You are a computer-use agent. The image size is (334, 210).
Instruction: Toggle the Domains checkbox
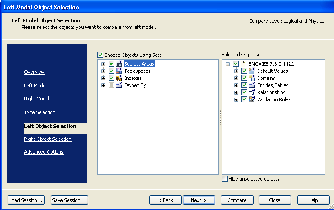(x=244, y=78)
